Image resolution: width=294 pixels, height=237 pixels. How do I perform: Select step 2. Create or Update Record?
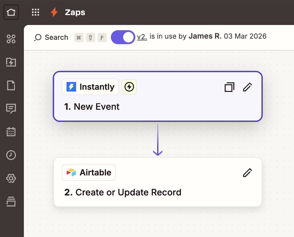(123, 192)
